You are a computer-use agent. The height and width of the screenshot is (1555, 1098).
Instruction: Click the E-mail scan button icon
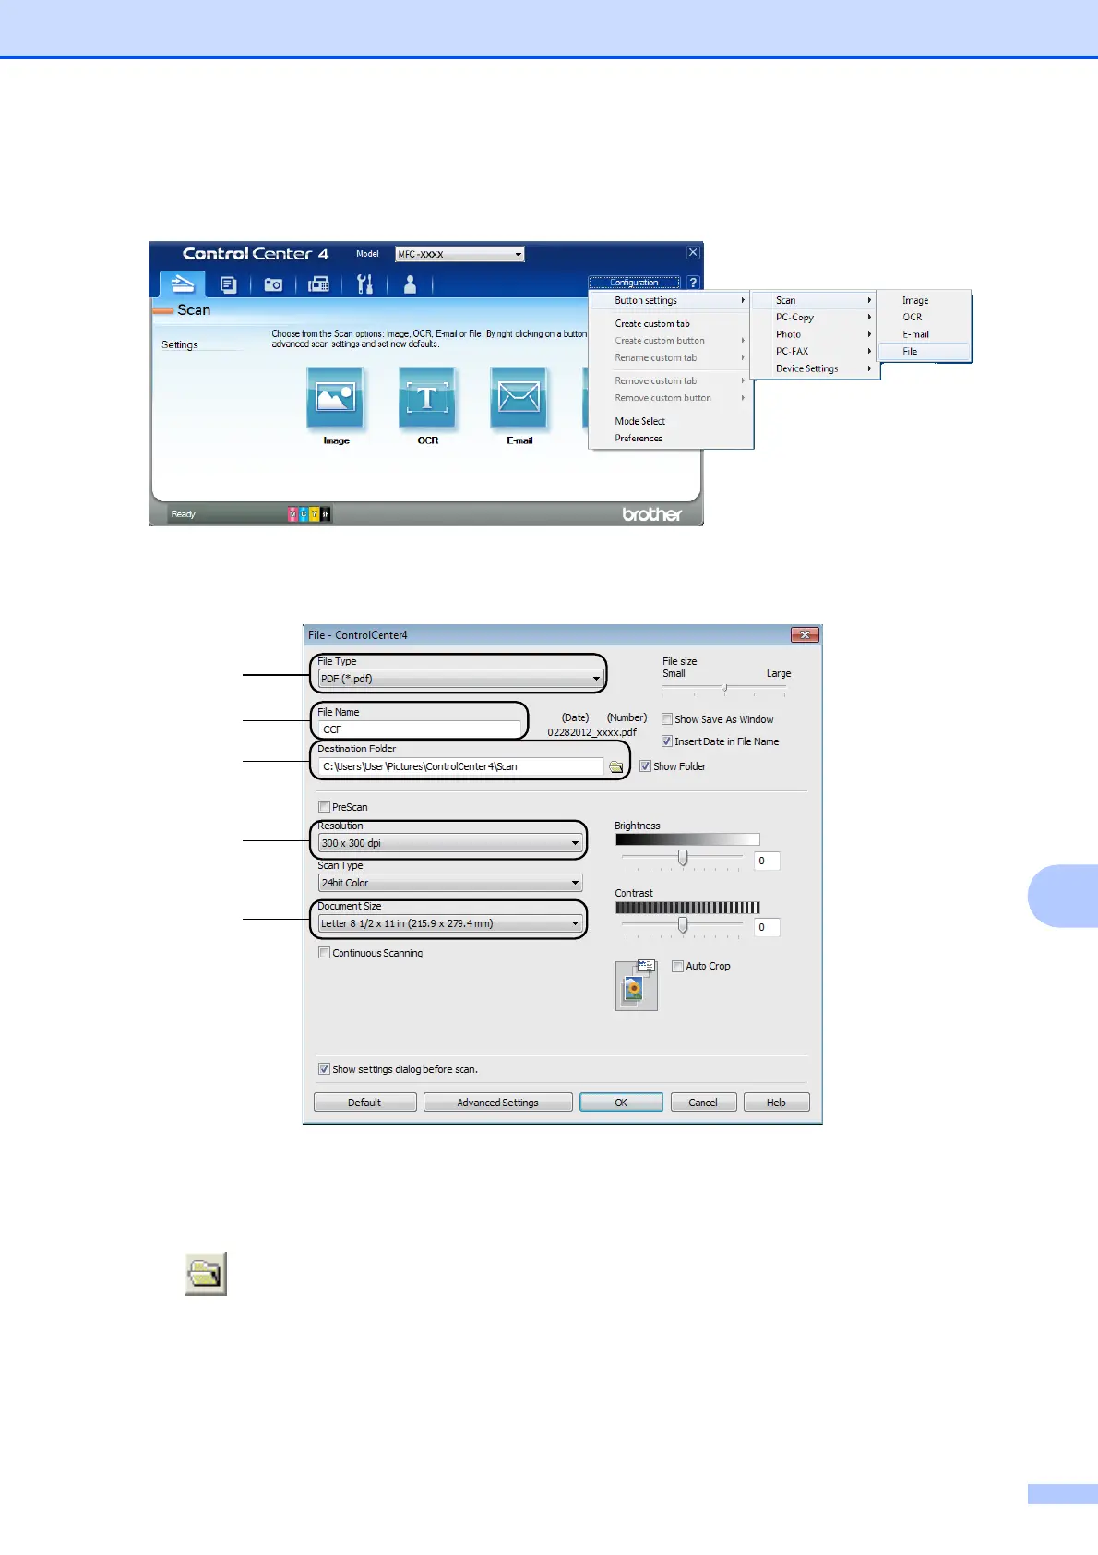coord(519,398)
